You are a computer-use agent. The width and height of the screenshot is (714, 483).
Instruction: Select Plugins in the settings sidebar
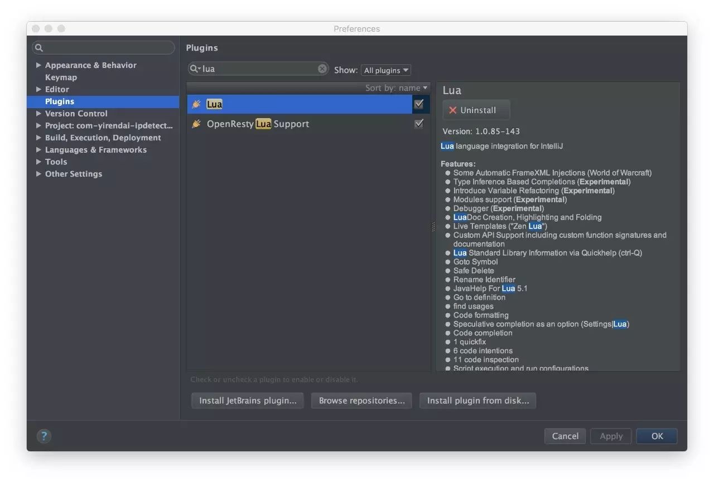[x=60, y=101]
